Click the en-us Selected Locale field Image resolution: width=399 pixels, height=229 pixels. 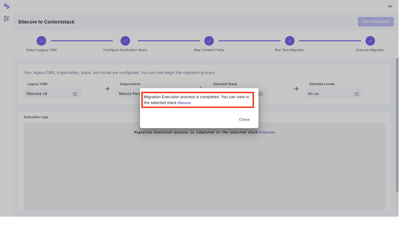[x=334, y=94]
